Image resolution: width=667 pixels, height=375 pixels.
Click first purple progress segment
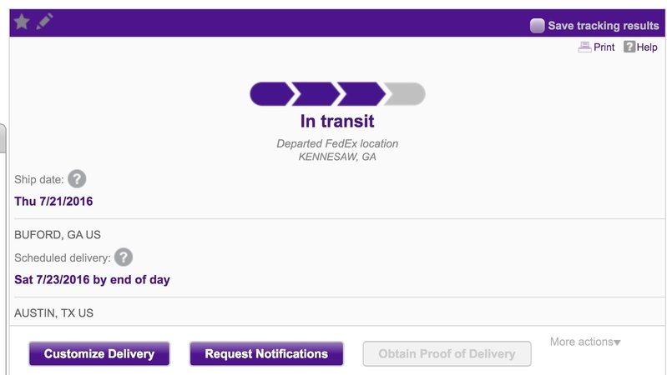271,94
